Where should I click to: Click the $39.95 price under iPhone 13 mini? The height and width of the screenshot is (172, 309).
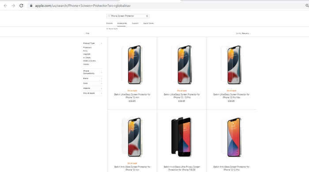click(132, 101)
